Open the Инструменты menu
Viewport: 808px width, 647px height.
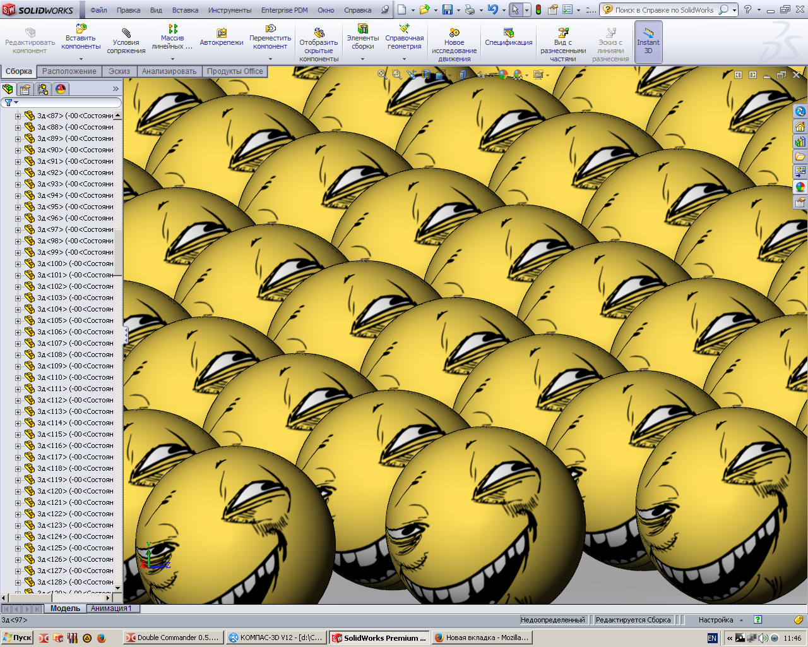pyautogui.click(x=230, y=10)
